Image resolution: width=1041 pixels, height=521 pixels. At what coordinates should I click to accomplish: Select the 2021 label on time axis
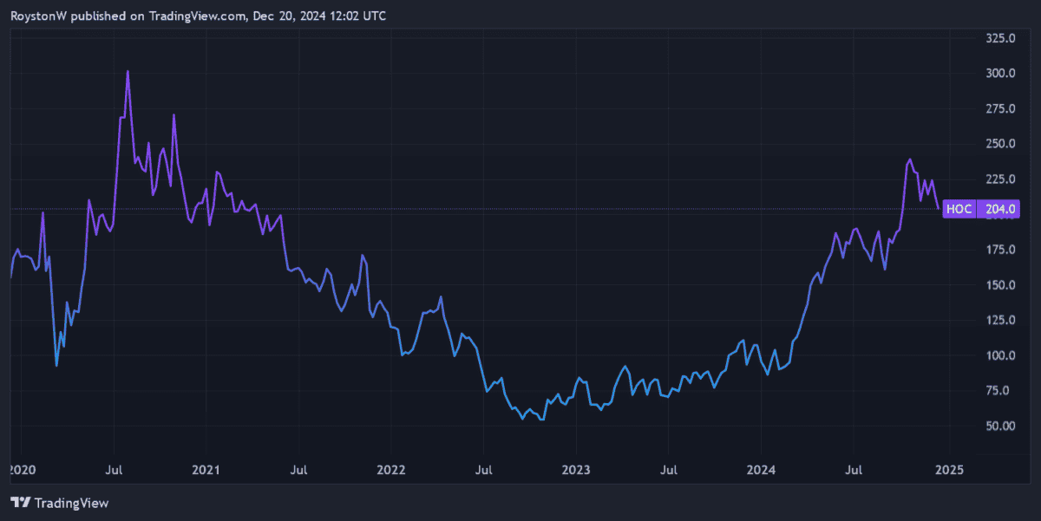click(205, 470)
